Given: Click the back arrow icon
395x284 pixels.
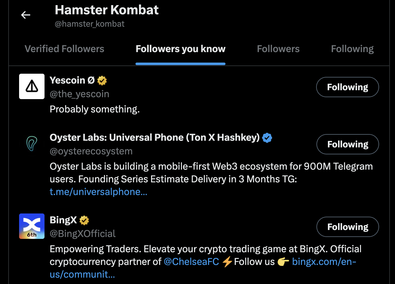Looking at the screenshot, I should coord(25,15).
